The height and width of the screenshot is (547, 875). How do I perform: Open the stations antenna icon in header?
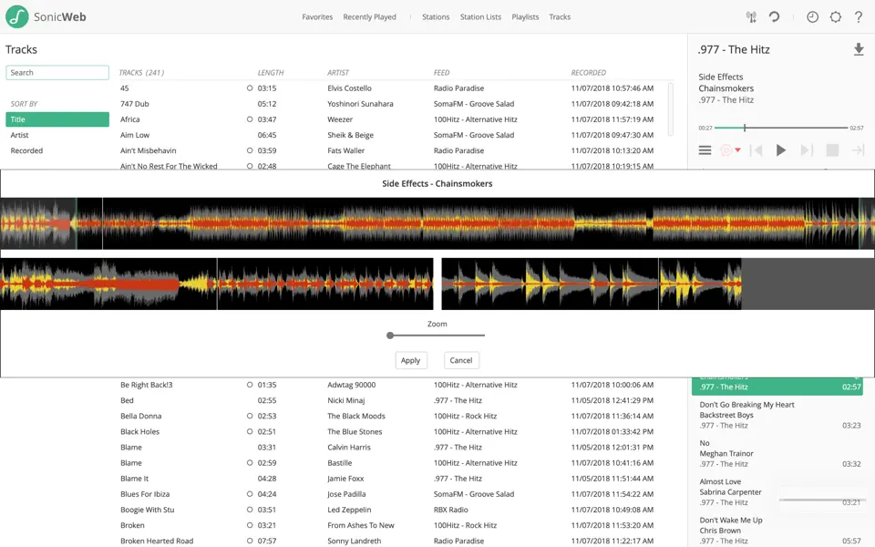pos(751,17)
